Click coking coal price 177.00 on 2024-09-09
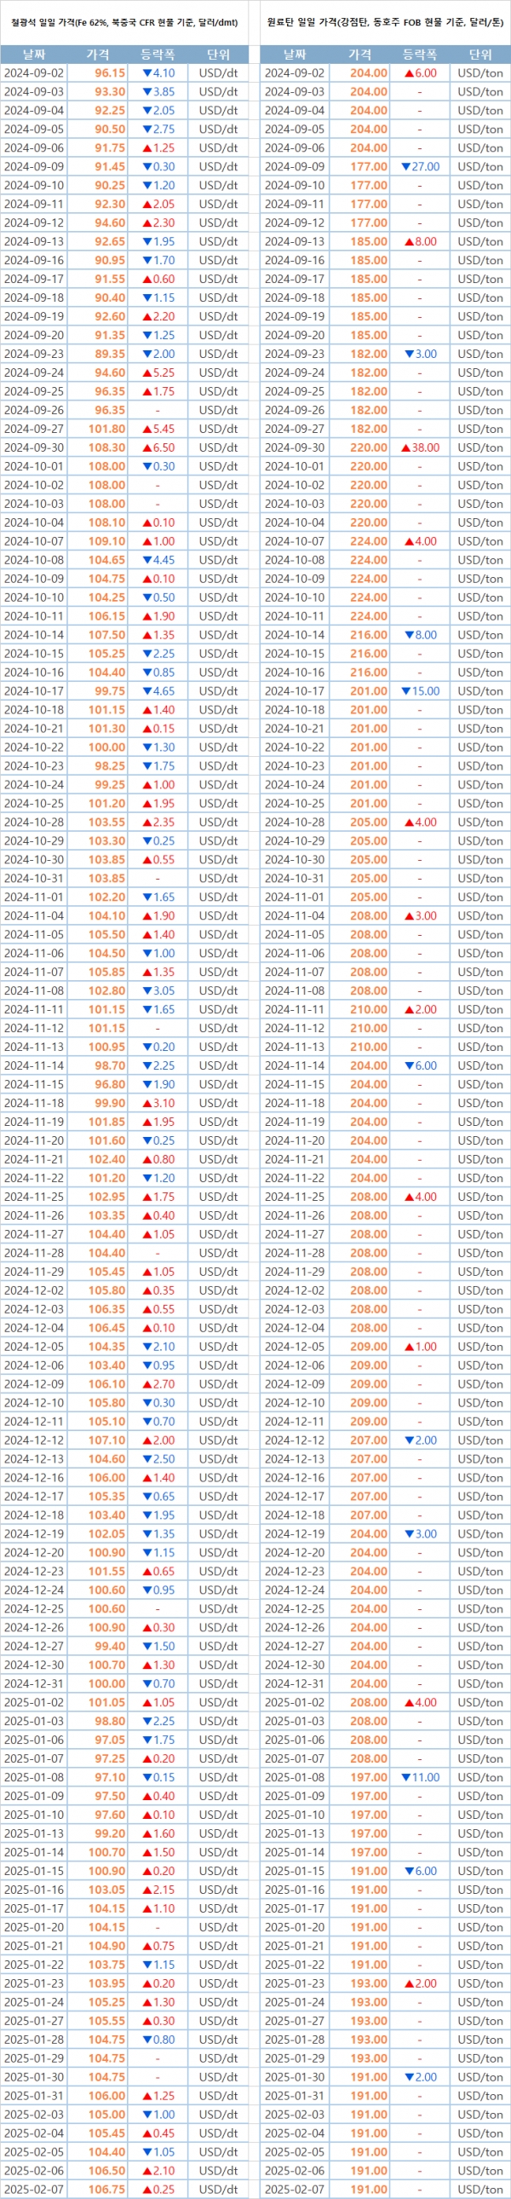Image resolution: width=511 pixels, height=2199 pixels. [369, 167]
